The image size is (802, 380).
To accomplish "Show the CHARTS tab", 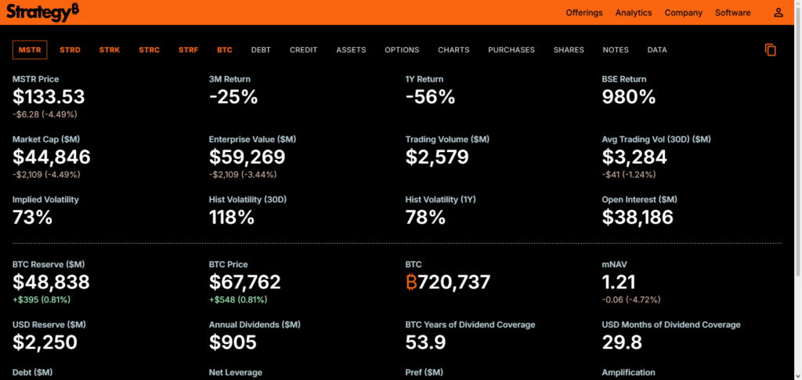I will pyautogui.click(x=453, y=50).
